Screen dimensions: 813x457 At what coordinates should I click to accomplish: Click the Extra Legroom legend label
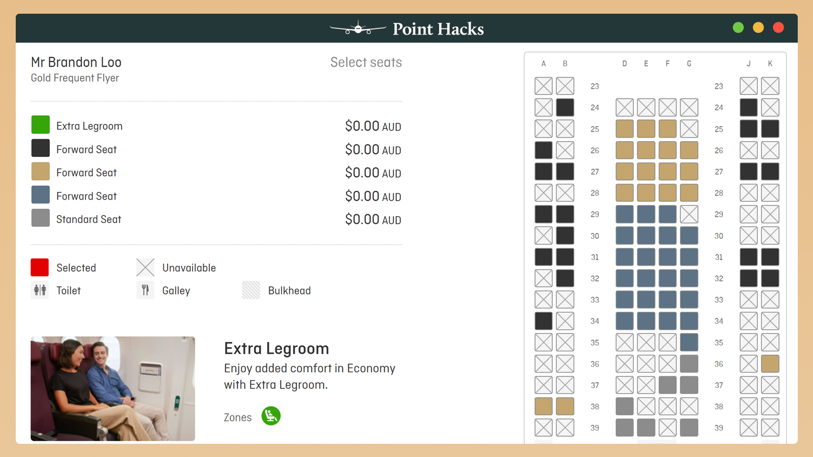point(89,126)
